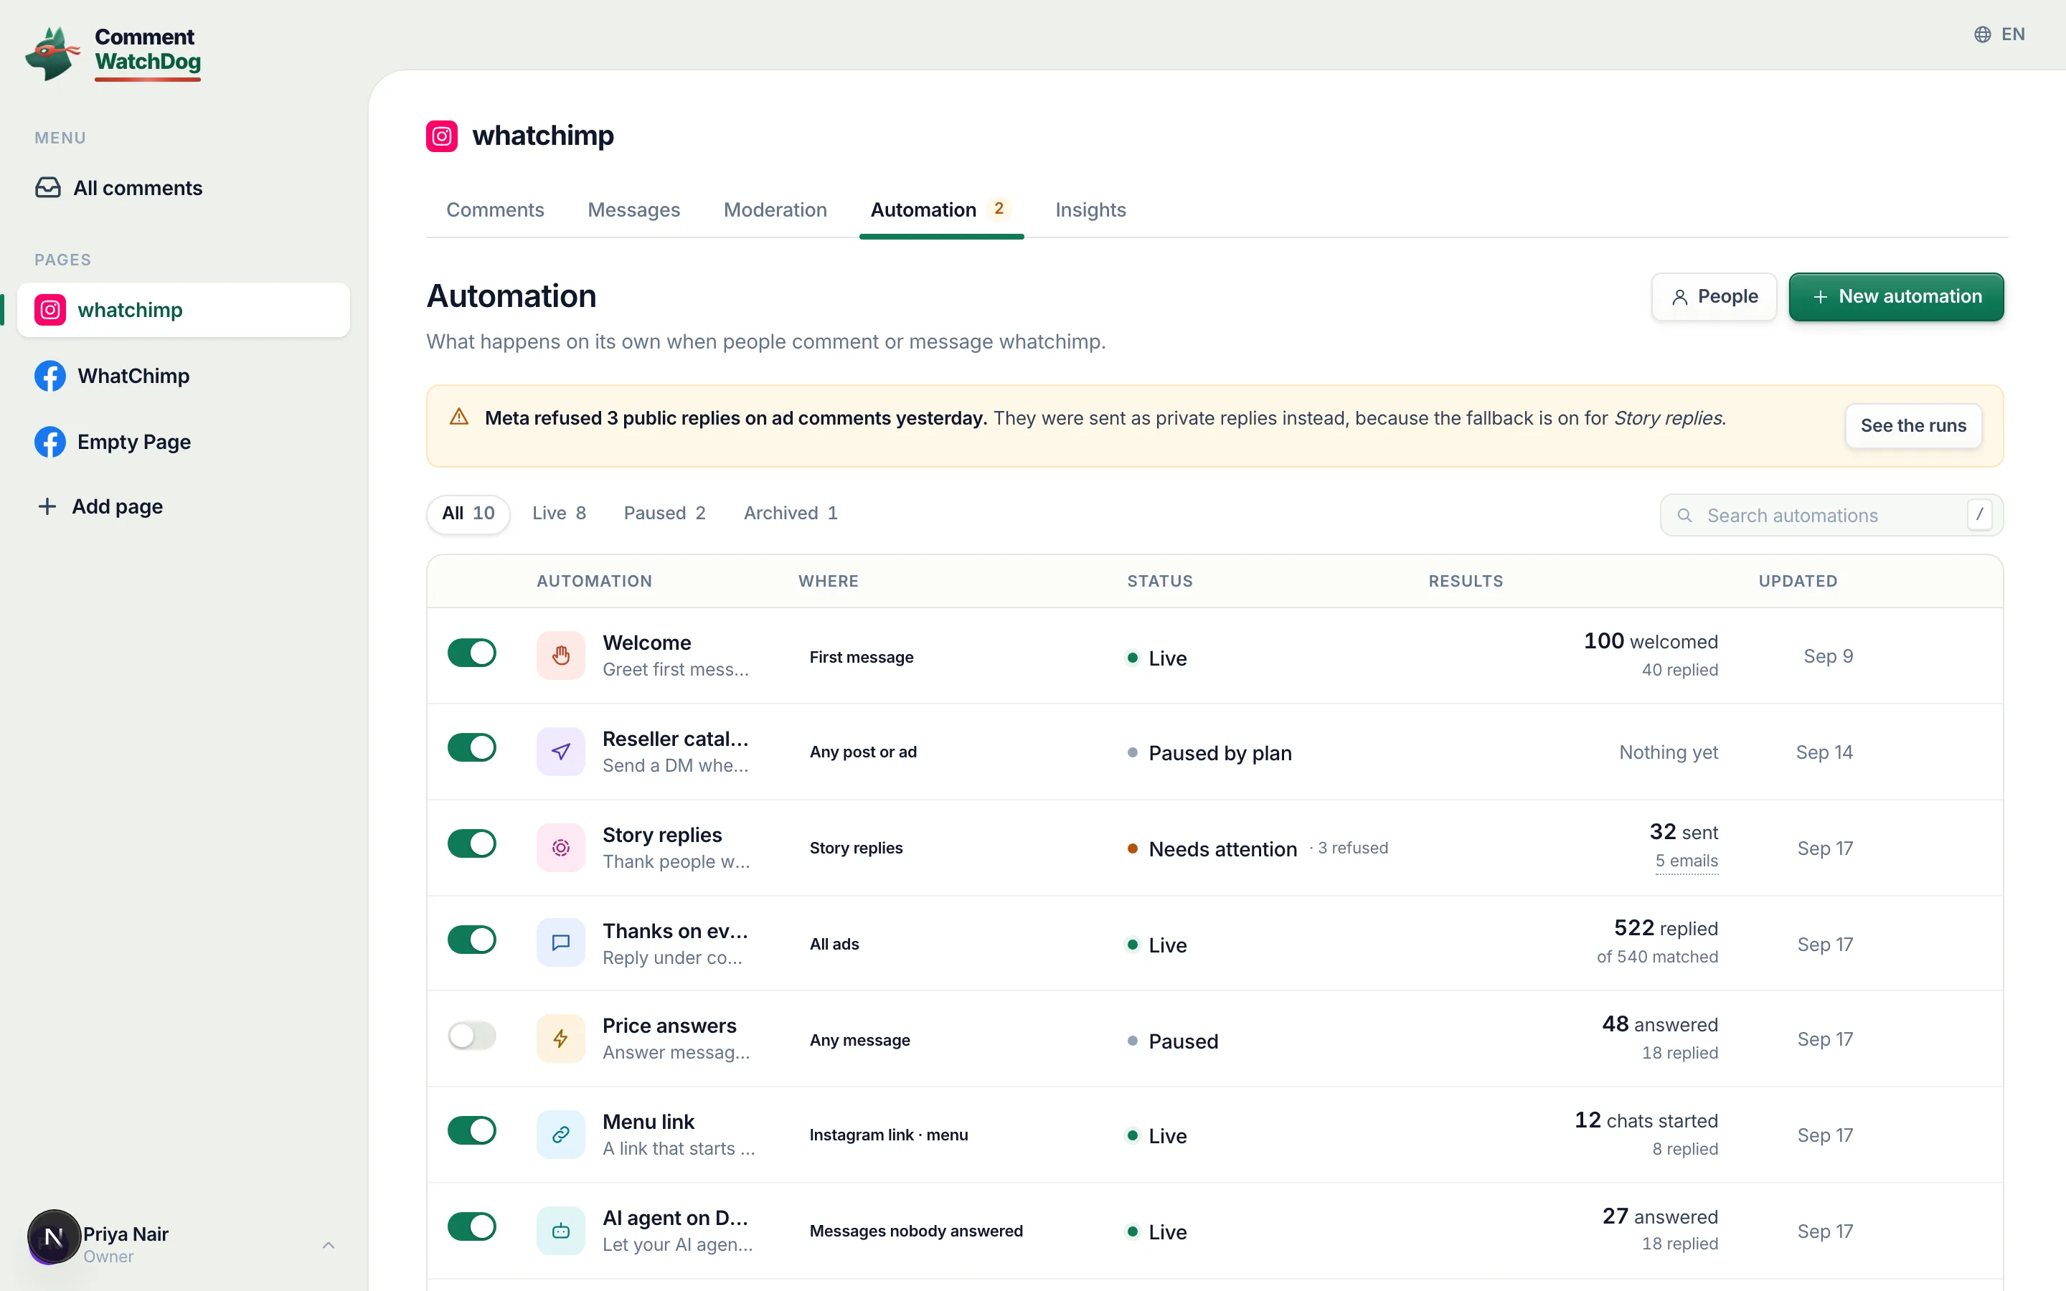Image resolution: width=2066 pixels, height=1291 pixels.
Task: Open the EN language selector
Action: click(1999, 34)
